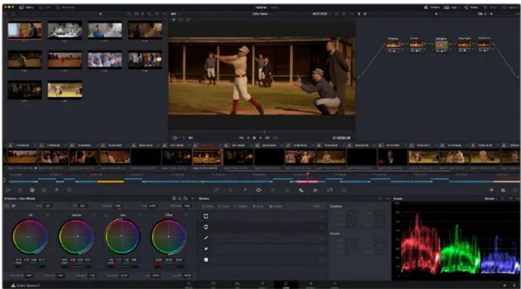Open the viewer zoom percentage dropdown
The width and height of the screenshot is (521, 289).
175,14
